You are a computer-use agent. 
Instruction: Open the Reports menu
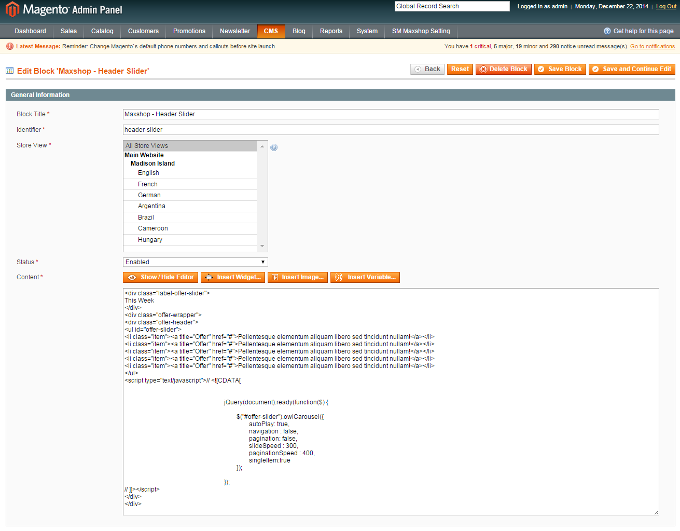coord(331,31)
